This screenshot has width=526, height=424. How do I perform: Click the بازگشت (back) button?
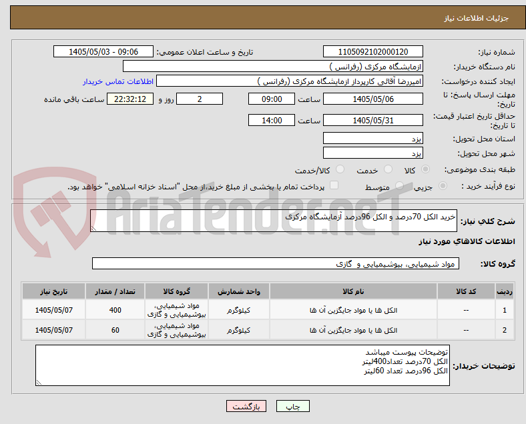coord(246,406)
